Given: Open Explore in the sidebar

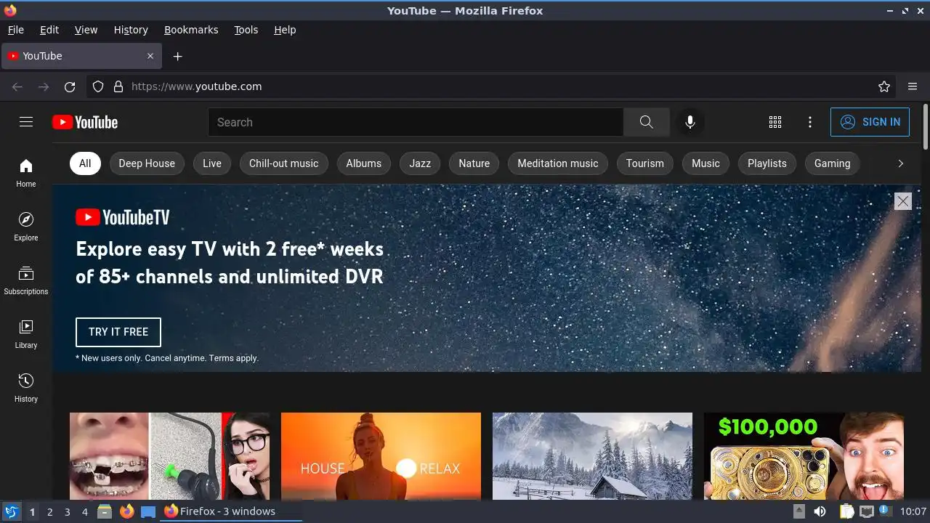Looking at the screenshot, I should tap(26, 227).
